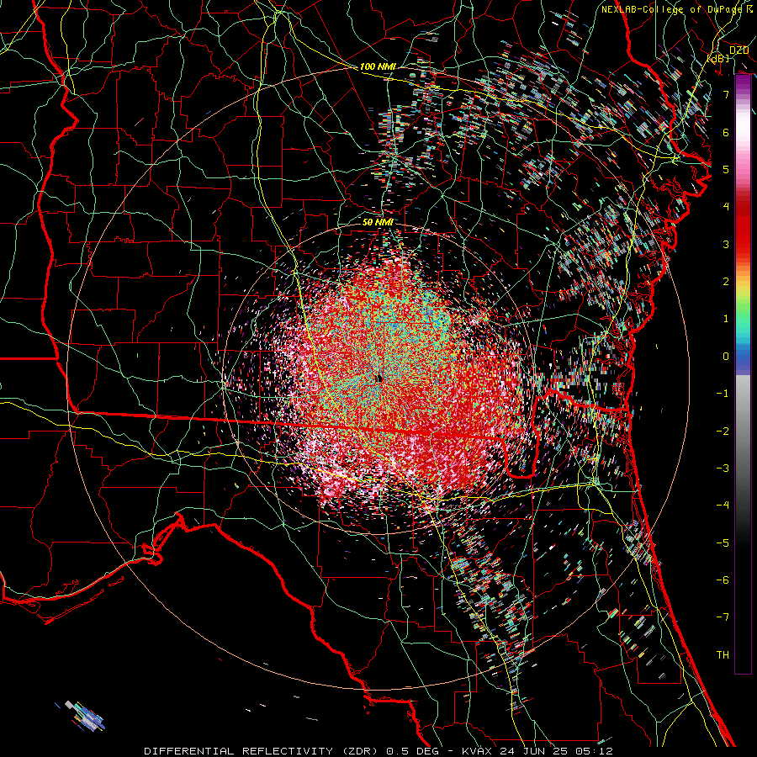Click the -2 value on the color scale
The image size is (757, 757).
723,431
